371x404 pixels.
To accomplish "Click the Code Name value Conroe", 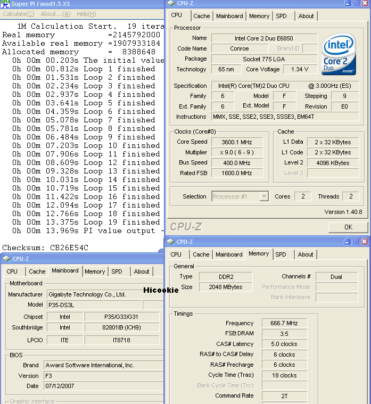I will click(240, 48).
